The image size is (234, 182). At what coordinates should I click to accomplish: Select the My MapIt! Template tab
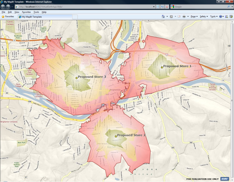(45, 17)
